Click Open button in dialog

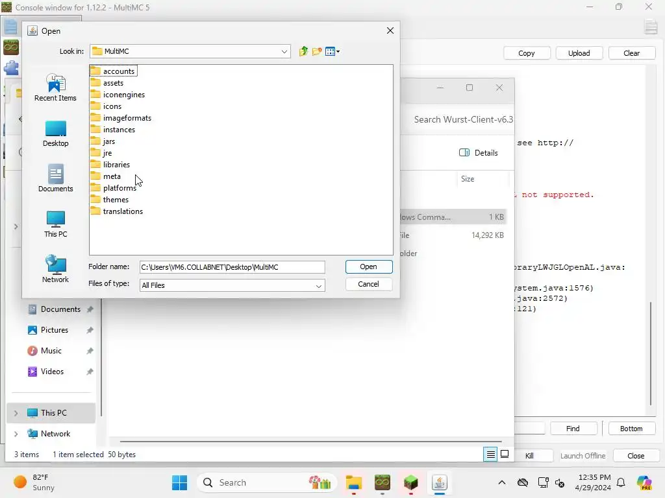(x=369, y=267)
